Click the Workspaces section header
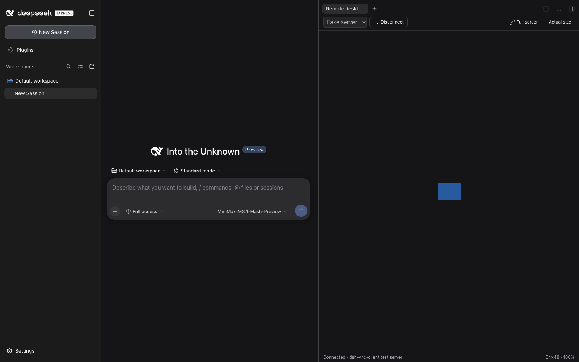This screenshot has height=362, width=579. coord(20,67)
